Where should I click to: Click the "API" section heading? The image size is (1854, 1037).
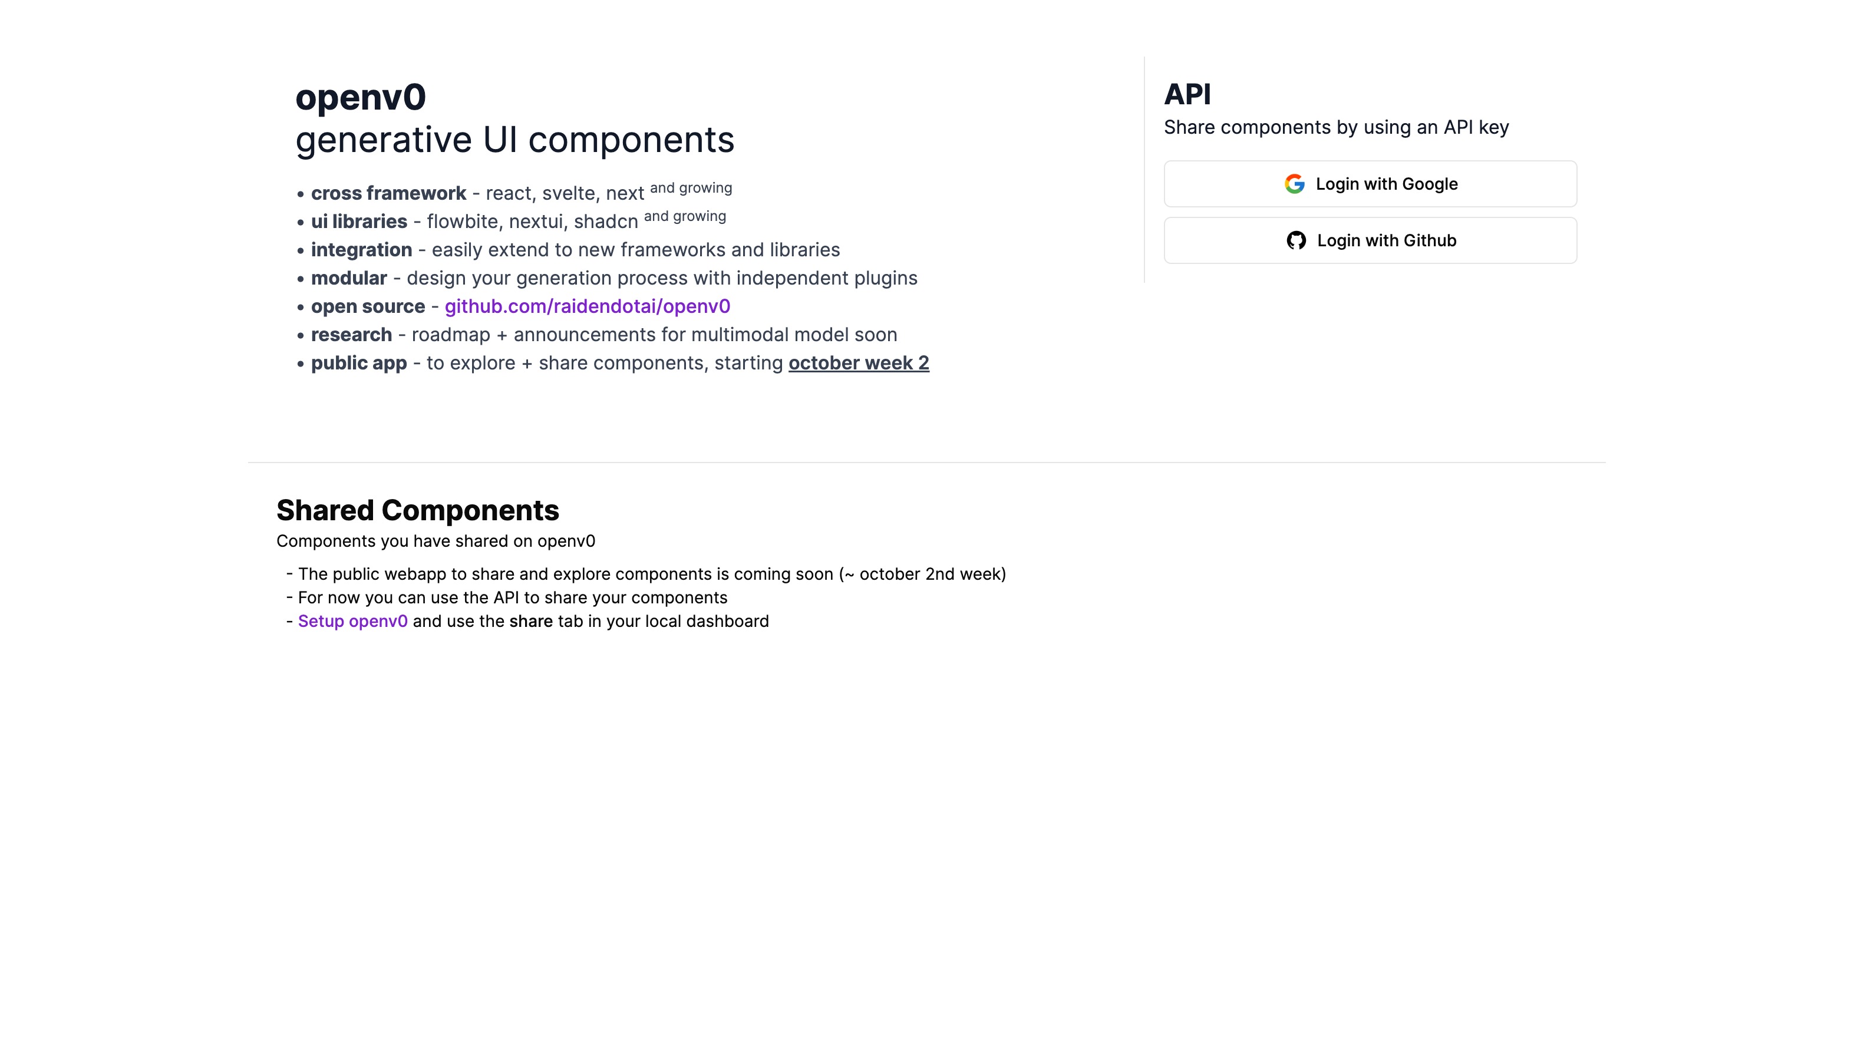(1187, 94)
